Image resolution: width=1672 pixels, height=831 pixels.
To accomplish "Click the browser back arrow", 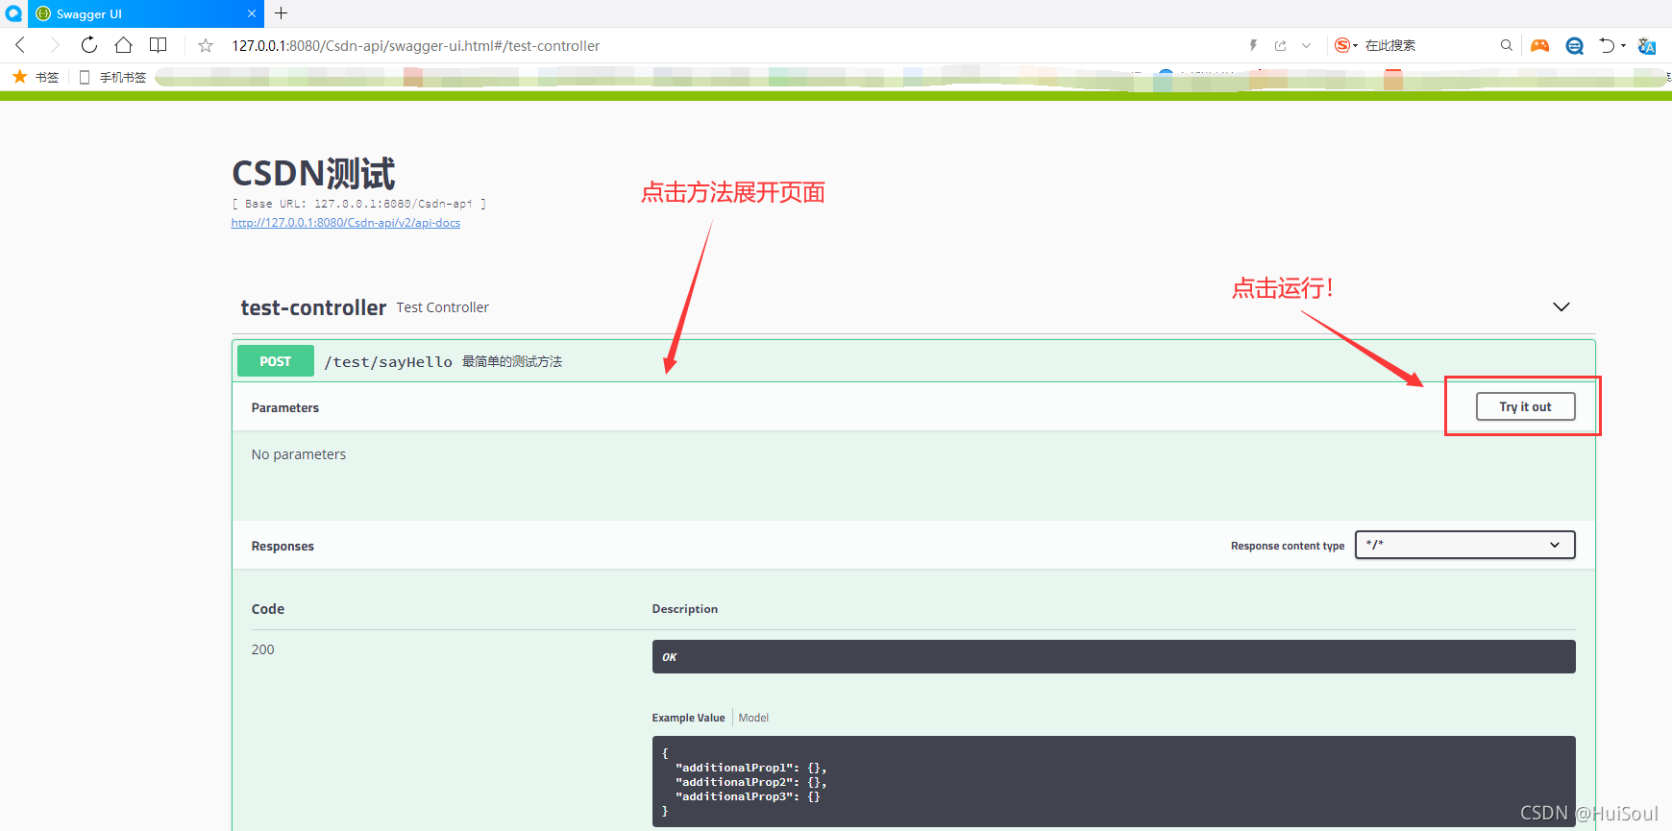I will point(20,45).
